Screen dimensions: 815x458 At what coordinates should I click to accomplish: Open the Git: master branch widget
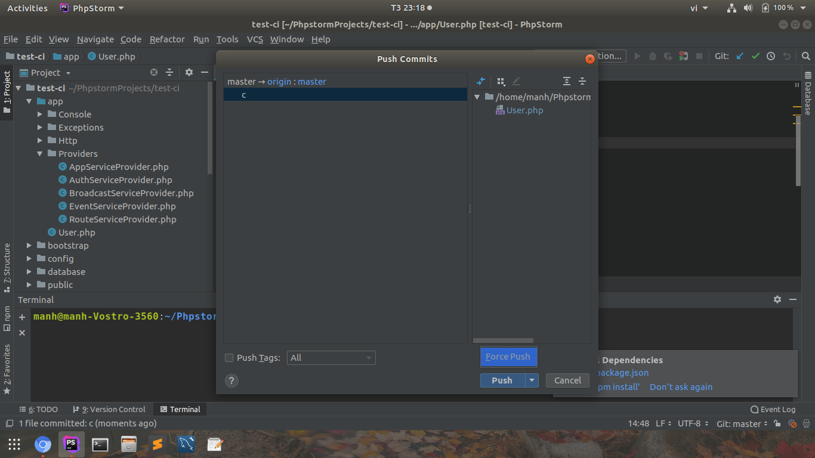pos(742,423)
